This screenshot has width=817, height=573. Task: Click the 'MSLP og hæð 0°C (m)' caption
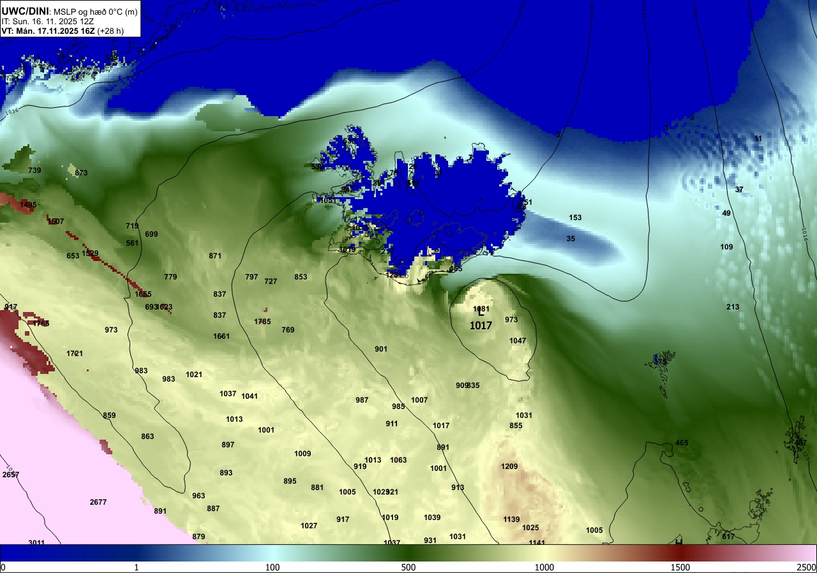click(96, 11)
